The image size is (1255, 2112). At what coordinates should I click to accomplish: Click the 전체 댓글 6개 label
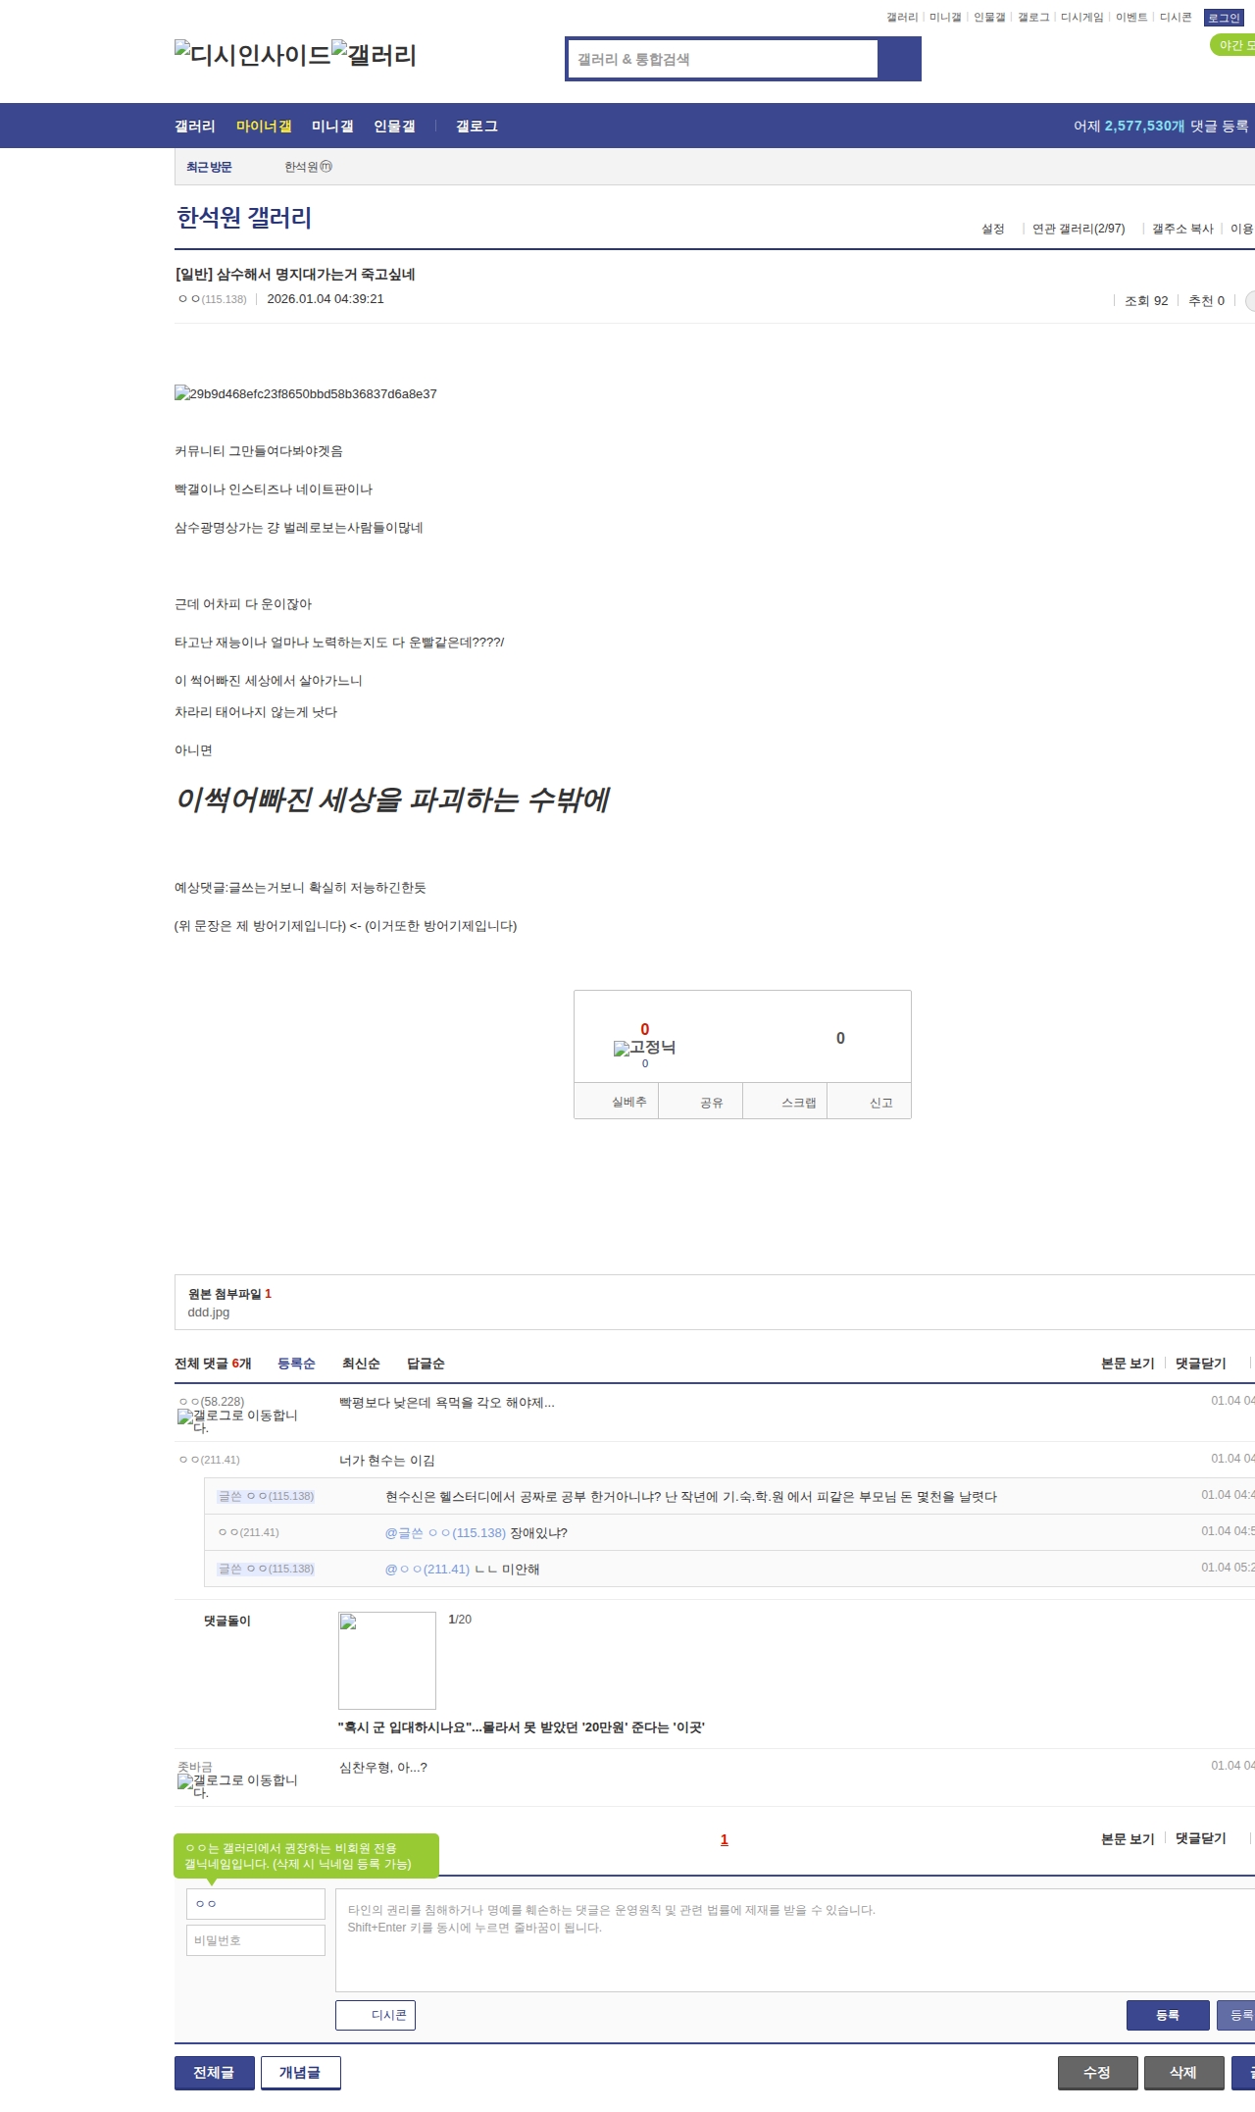(x=213, y=1364)
